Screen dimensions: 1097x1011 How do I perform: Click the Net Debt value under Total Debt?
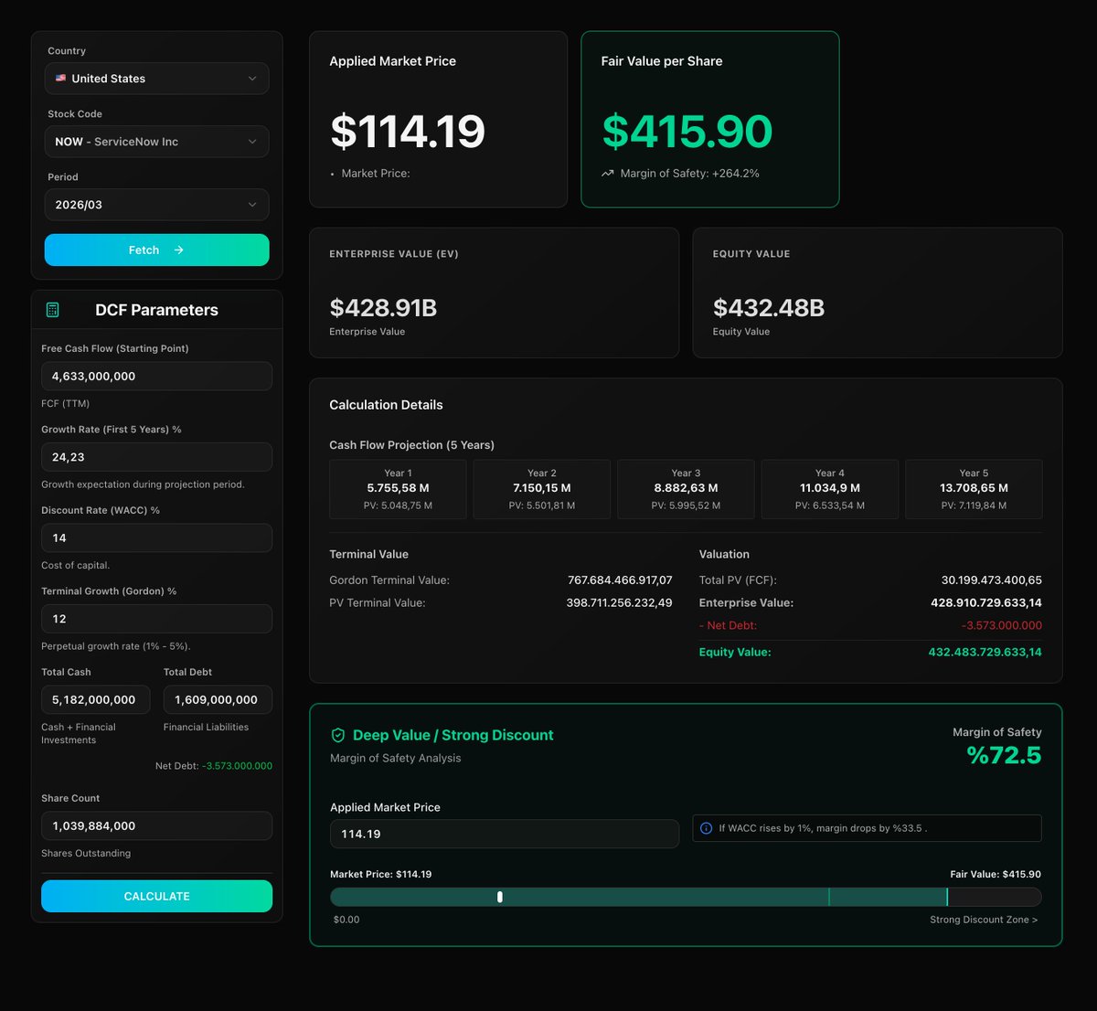(238, 766)
